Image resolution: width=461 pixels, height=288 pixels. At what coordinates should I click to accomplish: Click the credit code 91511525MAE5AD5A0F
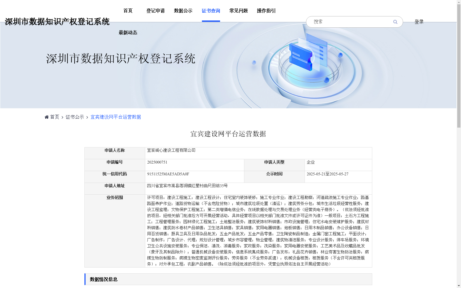coord(168,174)
